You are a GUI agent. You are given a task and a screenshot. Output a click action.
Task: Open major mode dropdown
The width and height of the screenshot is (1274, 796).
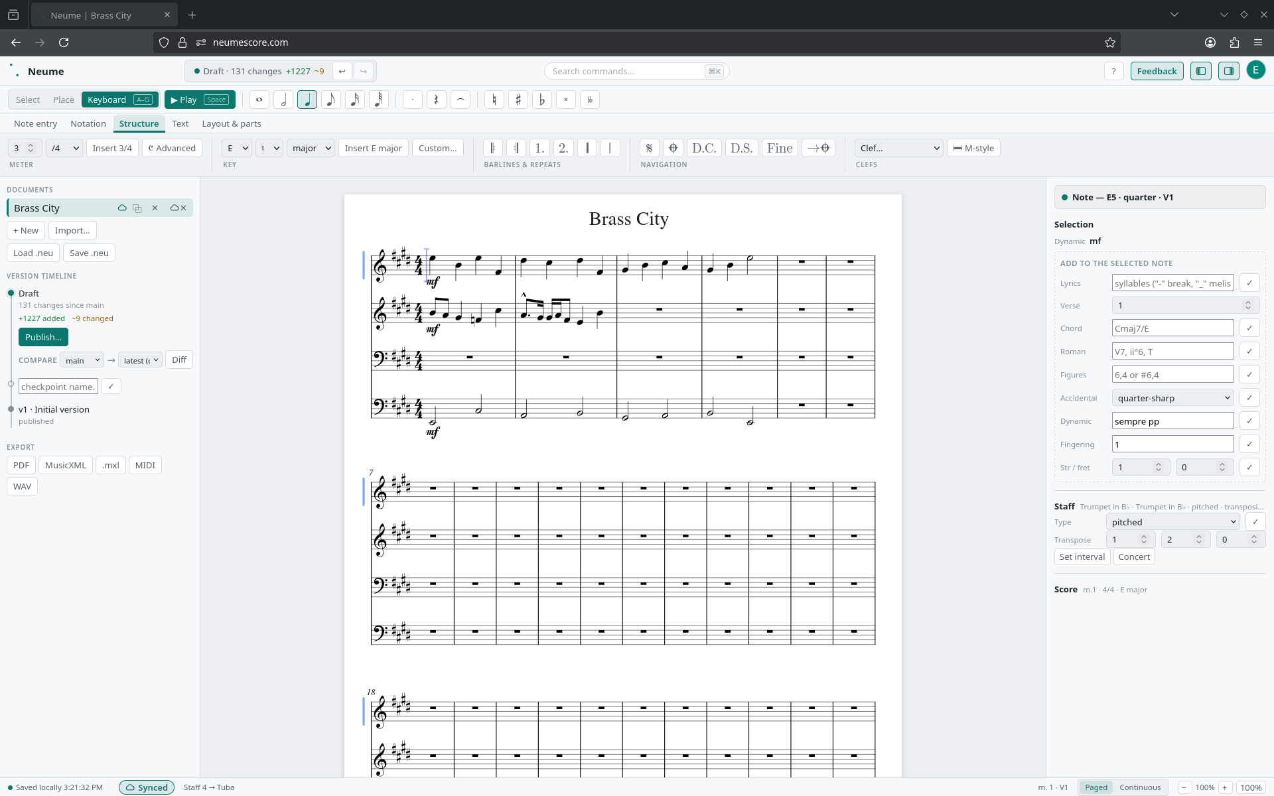pyautogui.click(x=311, y=148)
